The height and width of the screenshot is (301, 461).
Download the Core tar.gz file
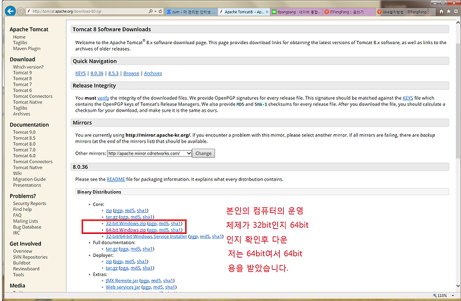tap(111, 217)
